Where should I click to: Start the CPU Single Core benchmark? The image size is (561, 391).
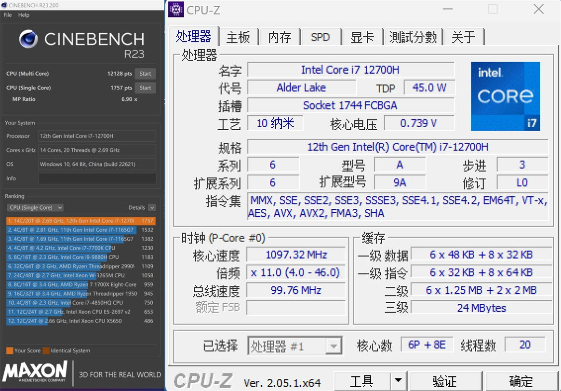tap(145, 88)
